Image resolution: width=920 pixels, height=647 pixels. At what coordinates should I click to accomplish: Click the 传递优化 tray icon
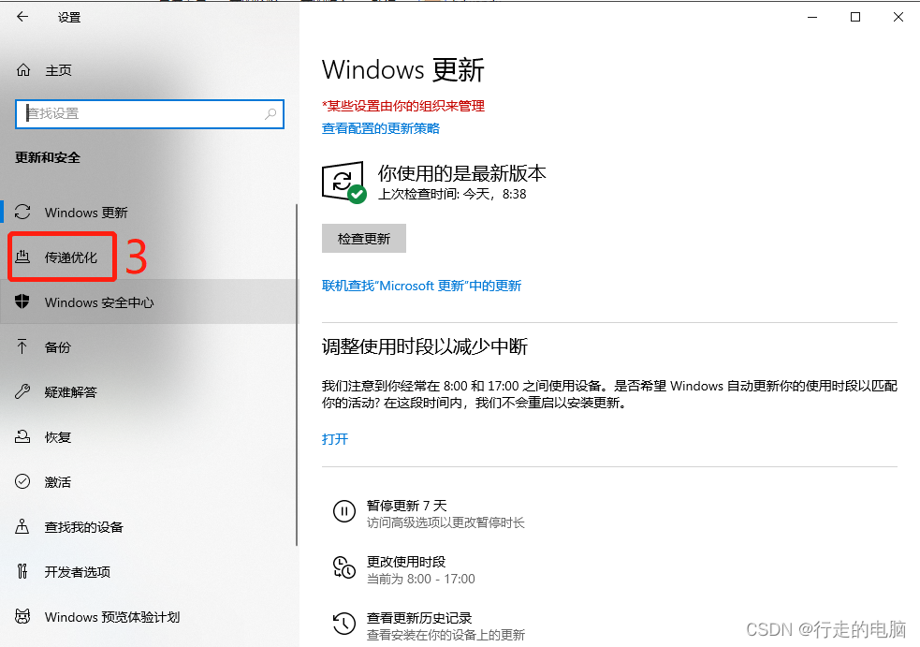point(22,257)
